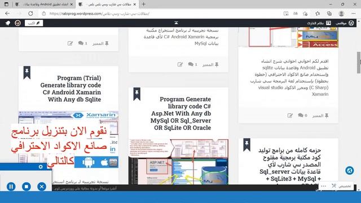This screenshot has height=203, width=361.
Task: Open the ASP.NET post thumbnail image
Action: [178, 162]
